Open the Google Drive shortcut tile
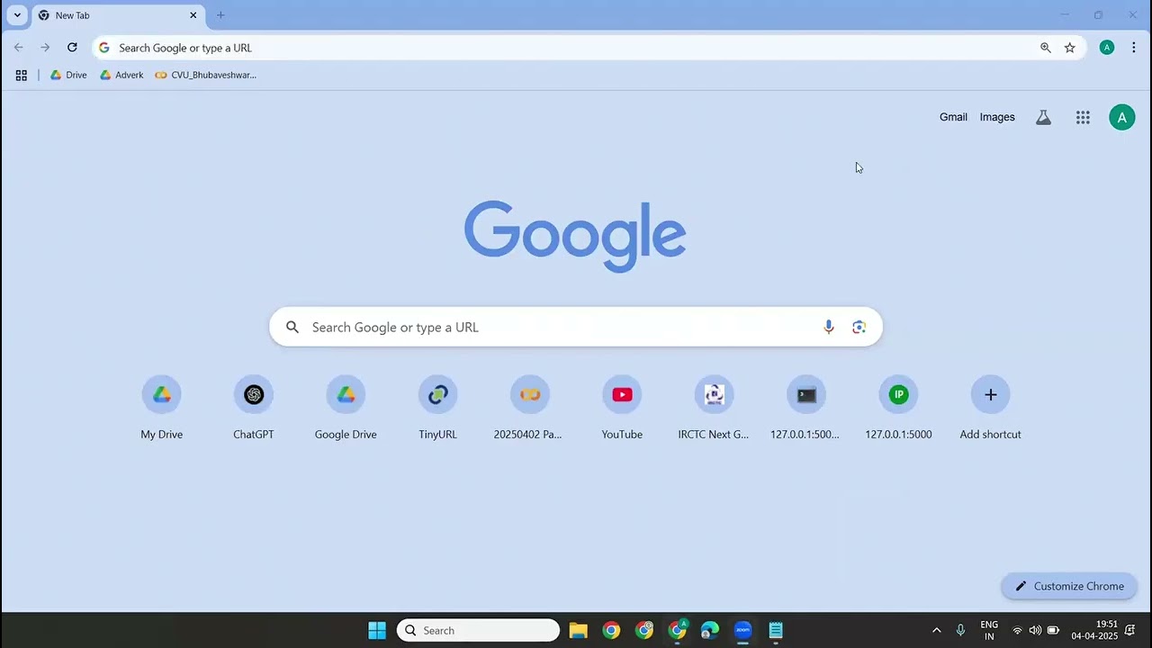 [x=346, y=408]
